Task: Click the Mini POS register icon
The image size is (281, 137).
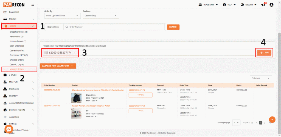Action: [x=5, y=82]
